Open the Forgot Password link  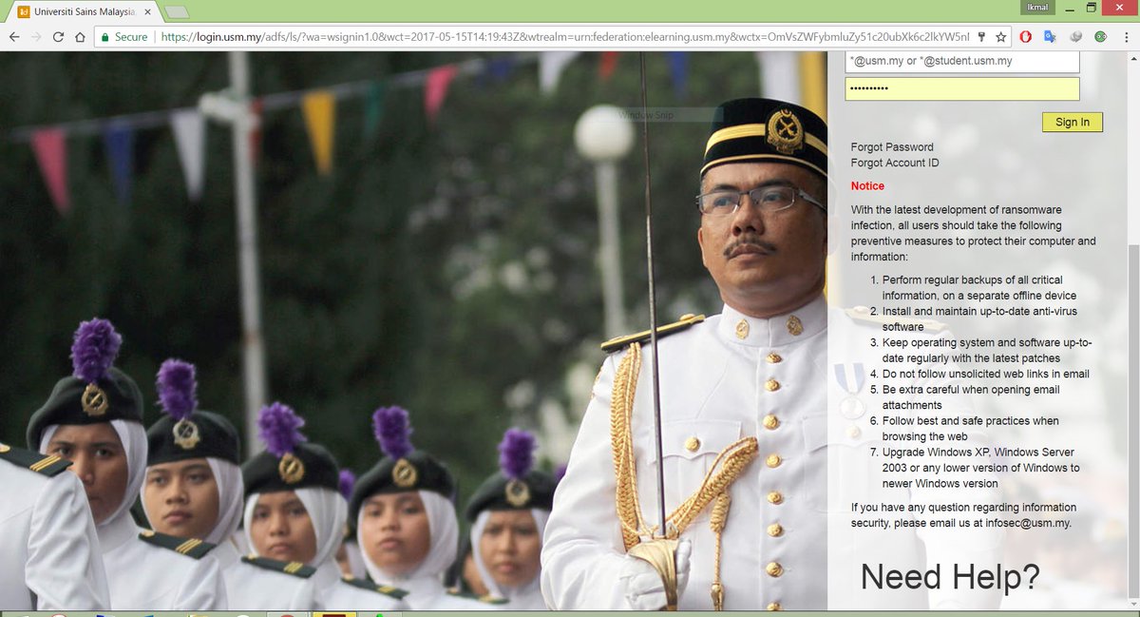pos(892,147)
